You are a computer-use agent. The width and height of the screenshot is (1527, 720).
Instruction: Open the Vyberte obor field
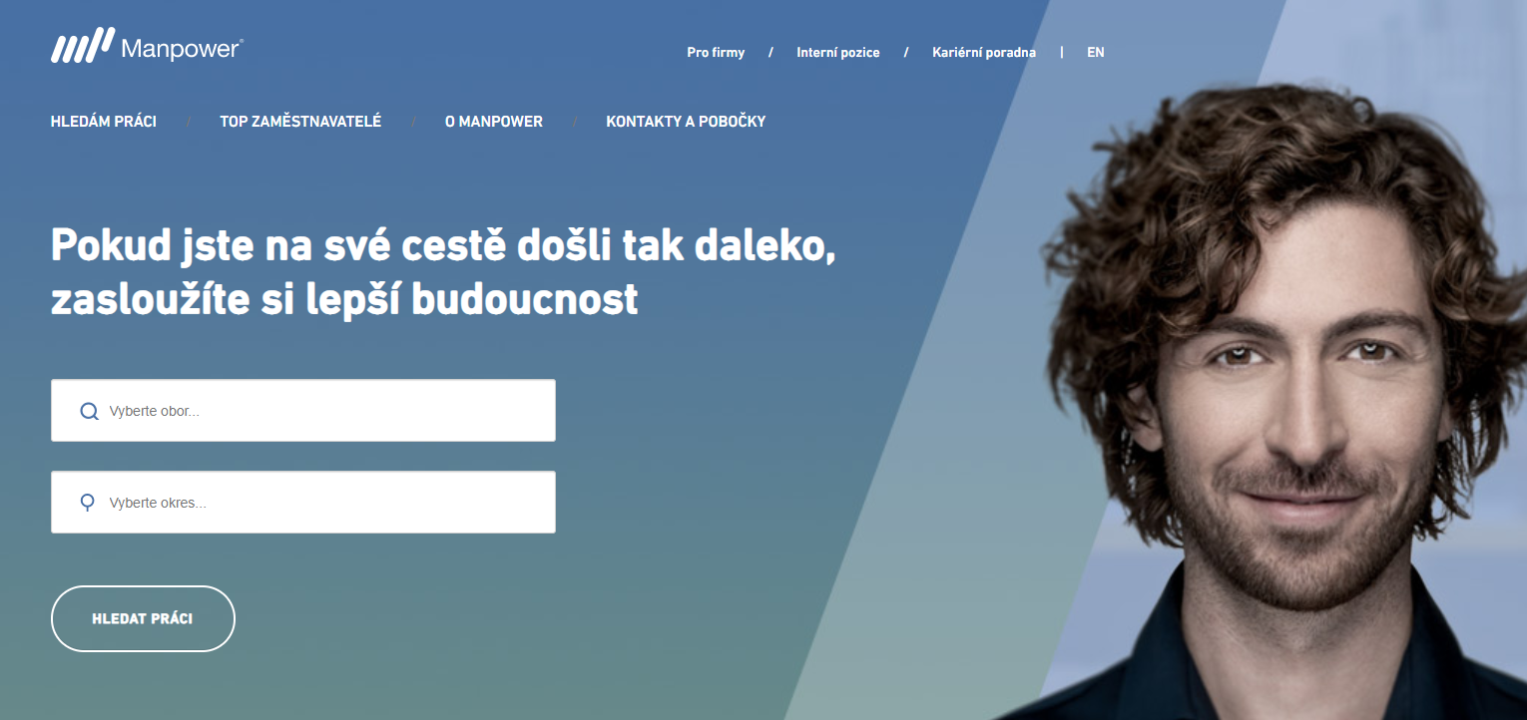pyautogui.click(x=303, y=410)
